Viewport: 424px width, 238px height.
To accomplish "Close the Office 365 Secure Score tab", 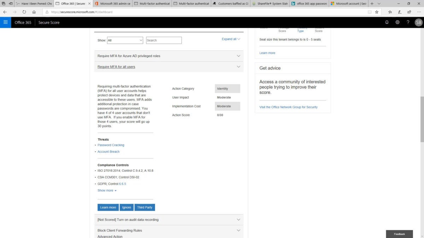I will point(89,4).
